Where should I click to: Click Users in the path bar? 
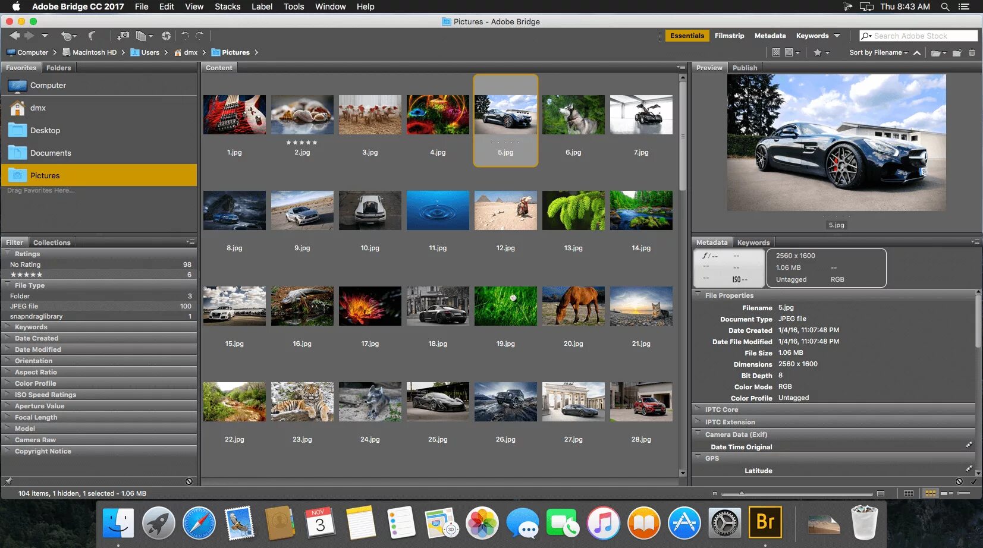point(145,52)
